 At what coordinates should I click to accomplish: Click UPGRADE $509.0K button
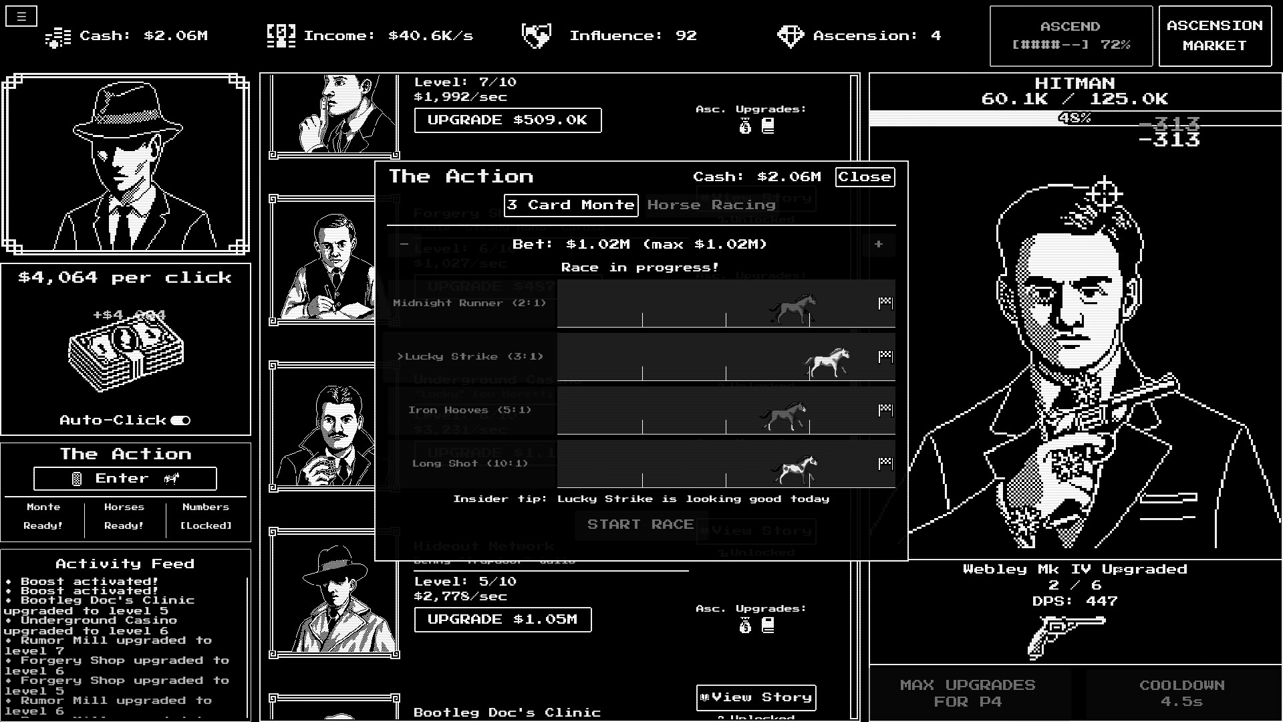pyautogui.click(x=507, y=120)
